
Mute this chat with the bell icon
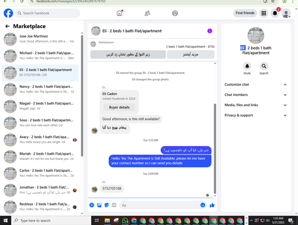(x=247, y=66)
